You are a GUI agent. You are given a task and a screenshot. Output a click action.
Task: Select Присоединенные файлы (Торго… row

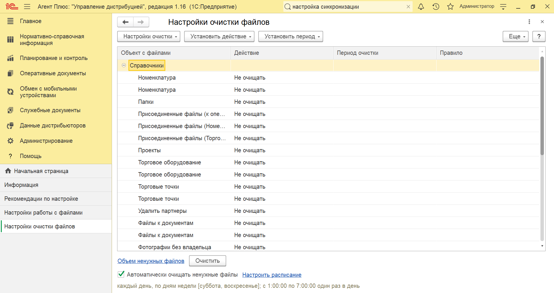click(328, 138)
